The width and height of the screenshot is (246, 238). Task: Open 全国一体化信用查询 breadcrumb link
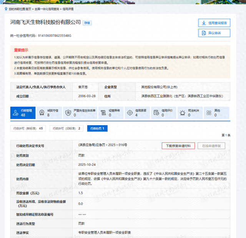click(47, 9)
